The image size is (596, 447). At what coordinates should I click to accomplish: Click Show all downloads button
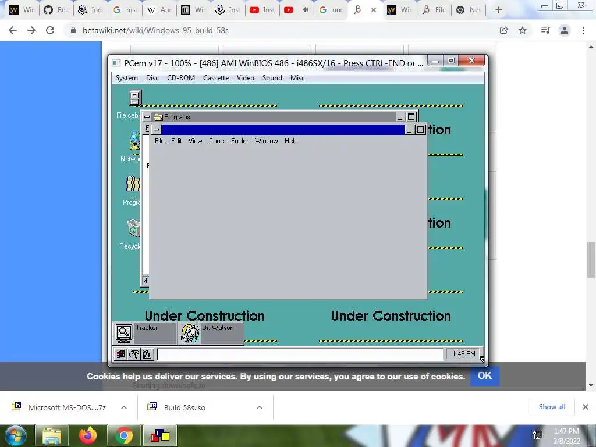coord(552,407)
